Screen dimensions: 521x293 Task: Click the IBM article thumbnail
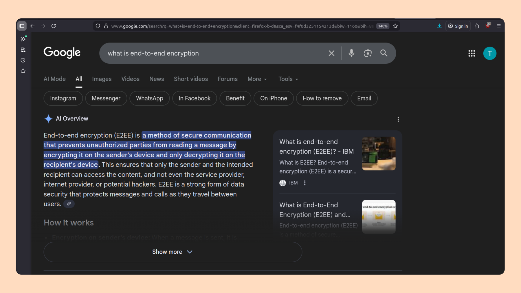(379, 154)
